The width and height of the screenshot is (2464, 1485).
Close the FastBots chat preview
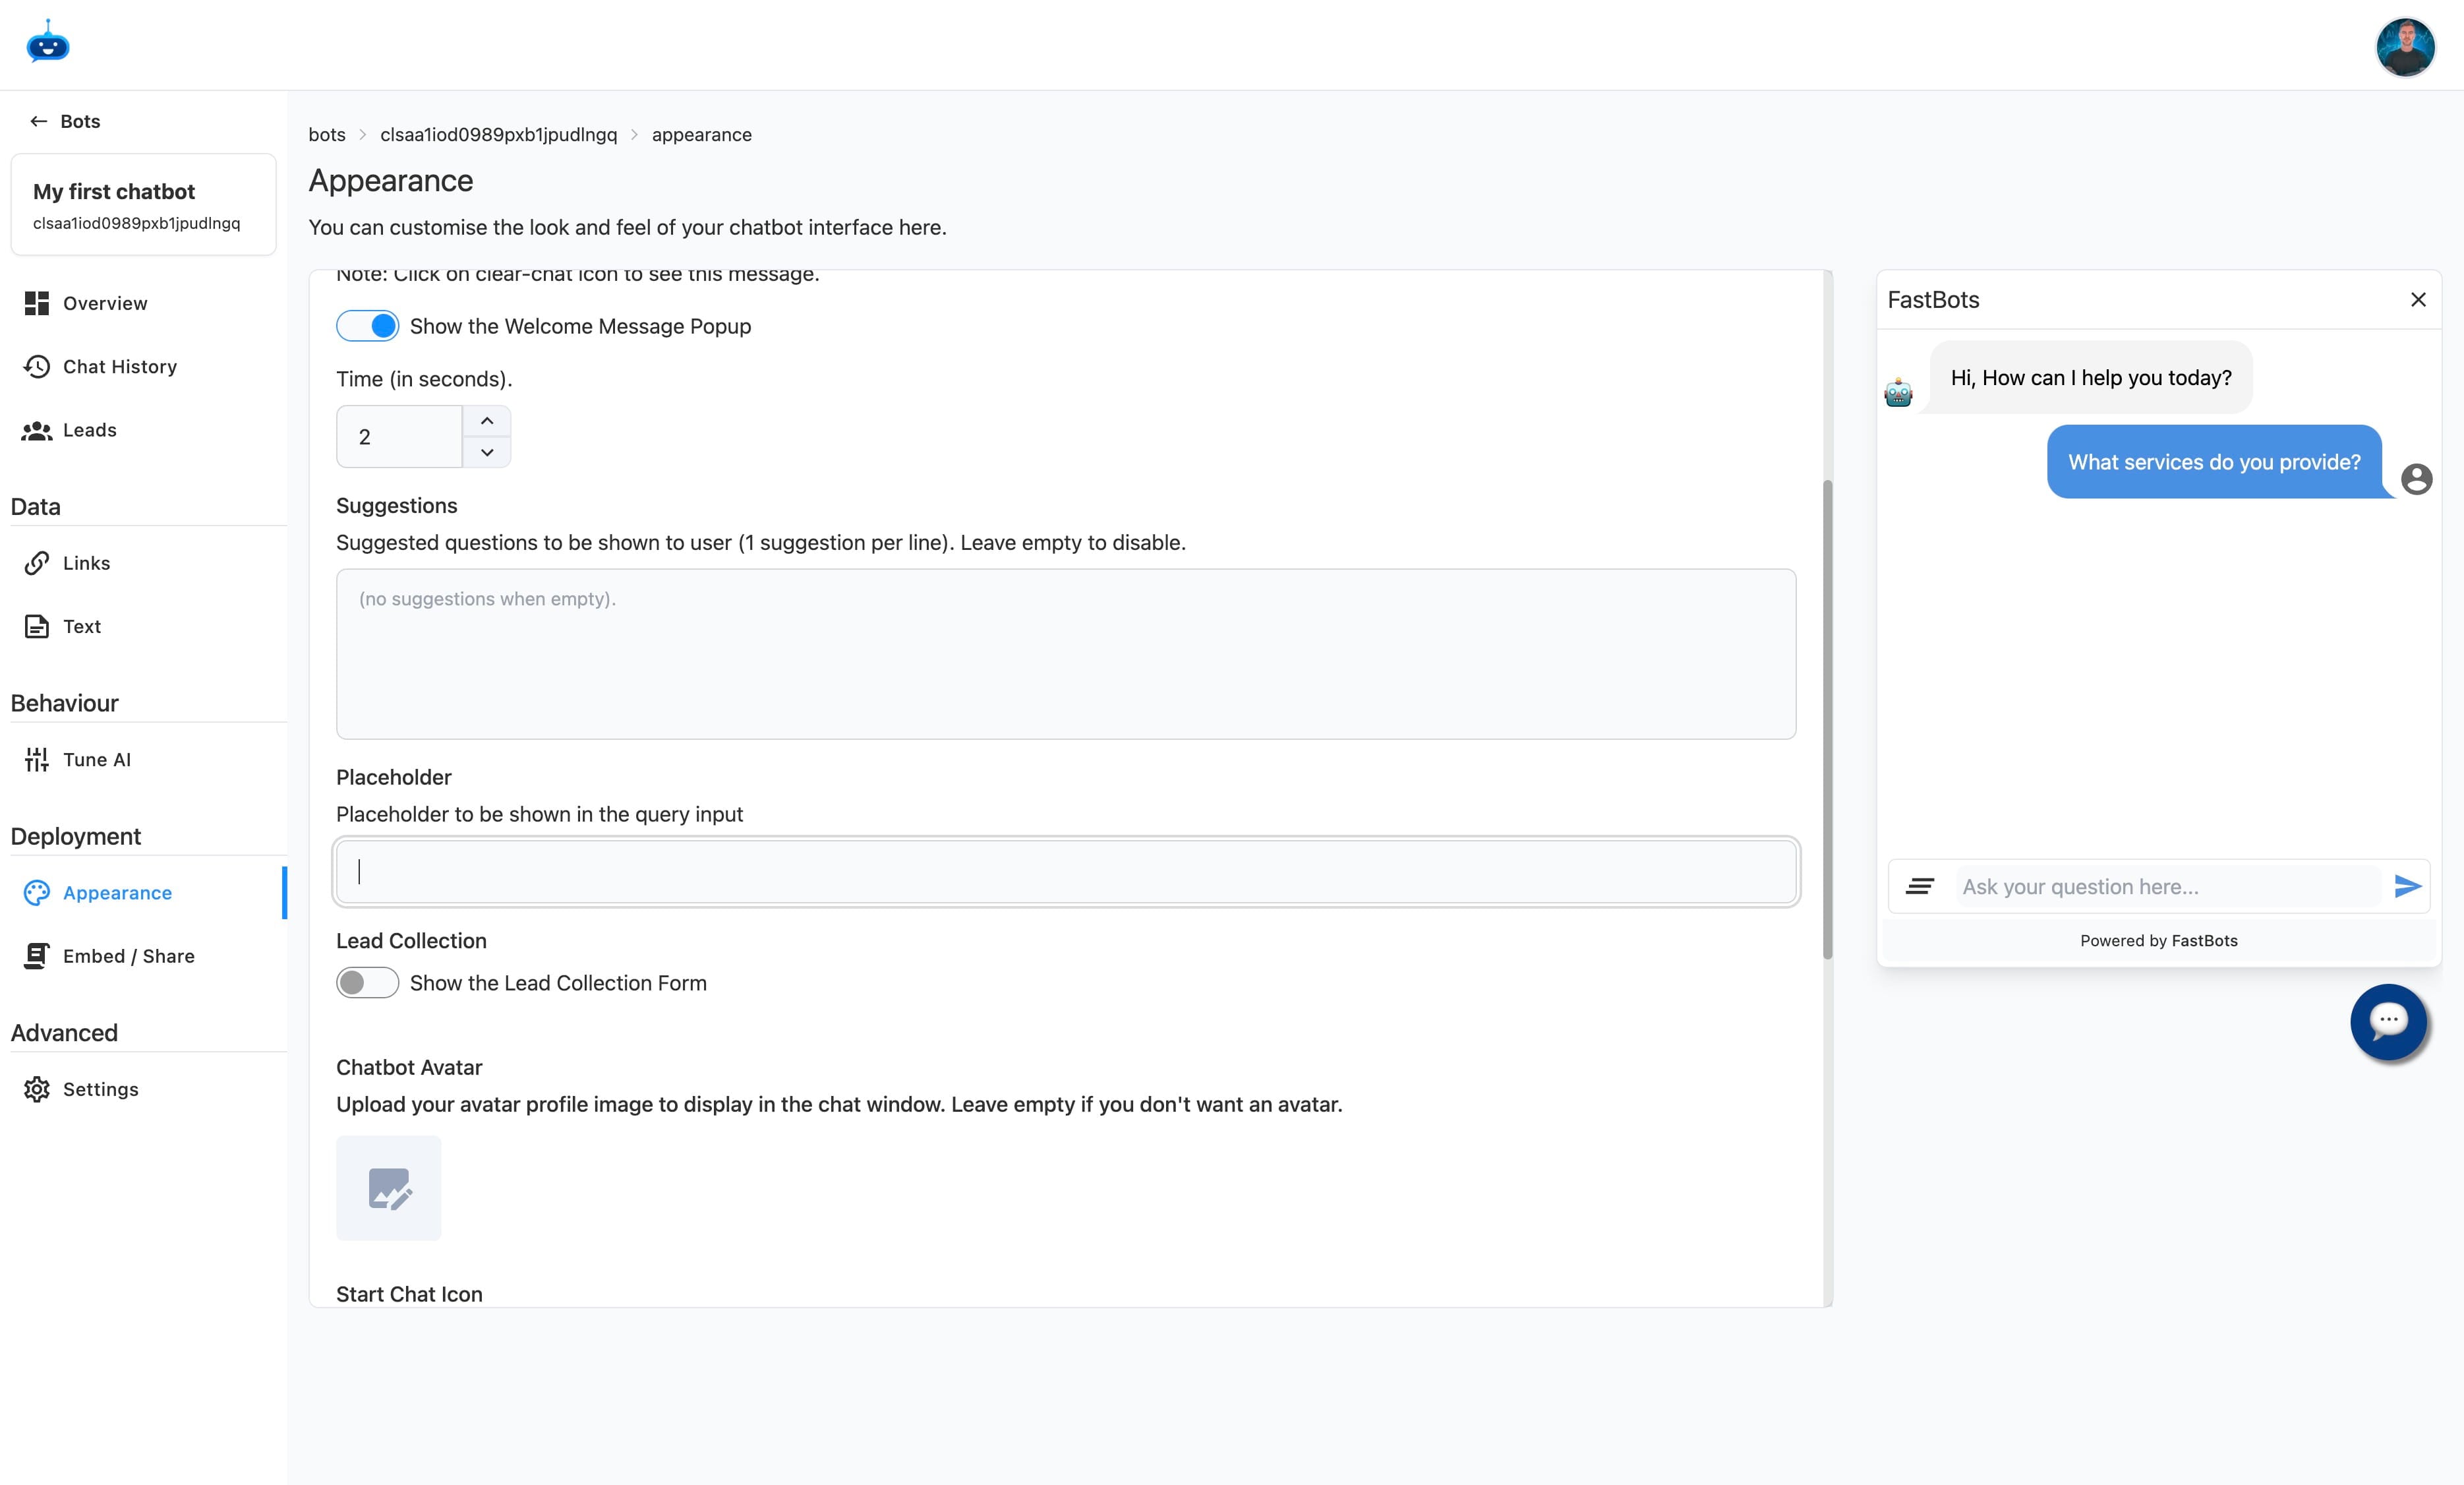pos(2418,299)
